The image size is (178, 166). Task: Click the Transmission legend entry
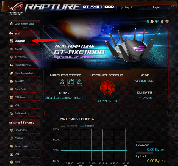pyautogui.click(x=69, y=126)
